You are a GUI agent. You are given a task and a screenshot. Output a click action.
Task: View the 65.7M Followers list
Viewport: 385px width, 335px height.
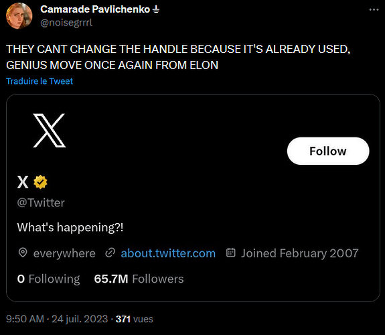tap(139, 279)
